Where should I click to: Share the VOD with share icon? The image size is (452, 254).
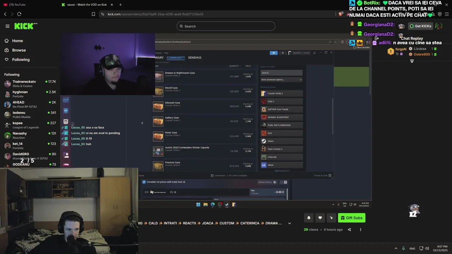tap(349, 230)
